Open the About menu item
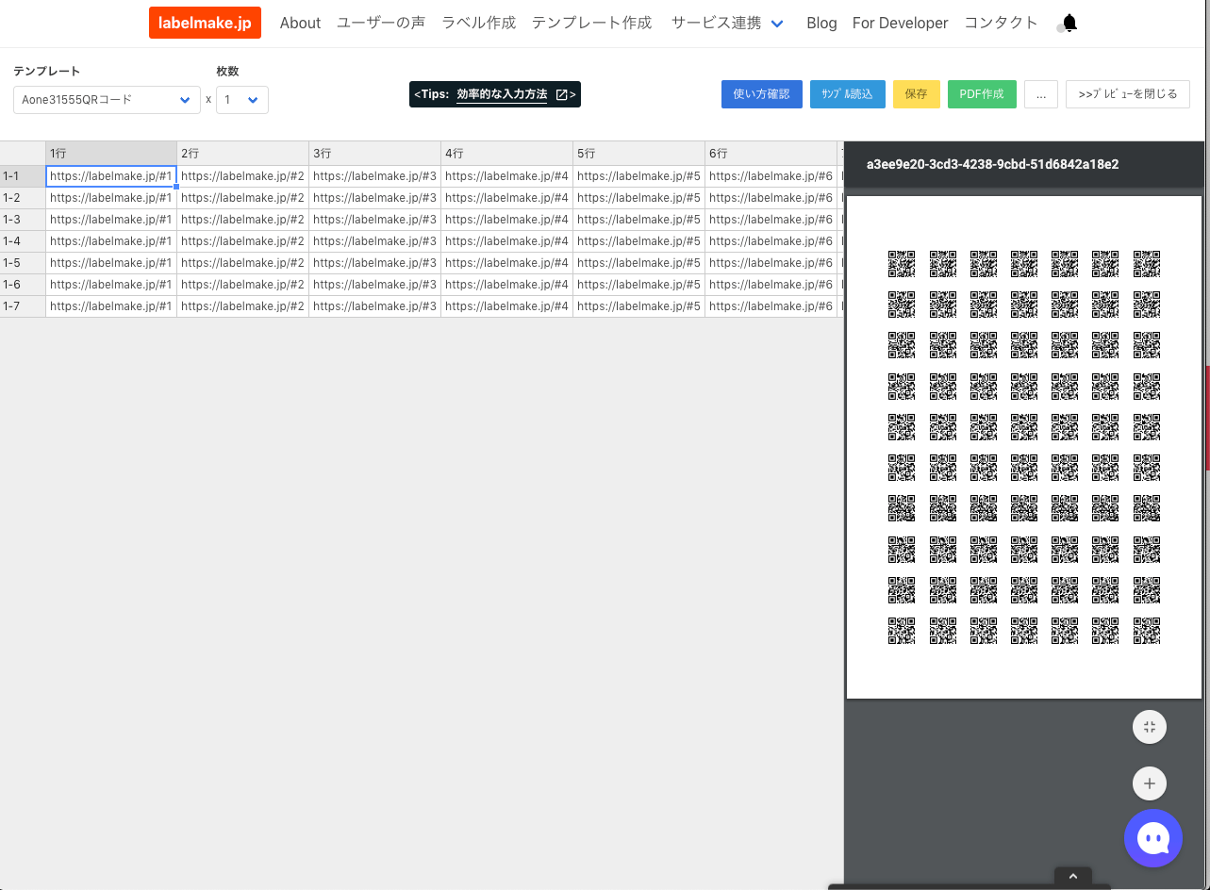Image resolution: width=1210 pixels, height=890 pixels. pos(300,24)
